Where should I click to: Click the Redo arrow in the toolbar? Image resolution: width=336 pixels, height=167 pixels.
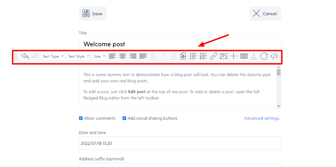tap(35, 56)
